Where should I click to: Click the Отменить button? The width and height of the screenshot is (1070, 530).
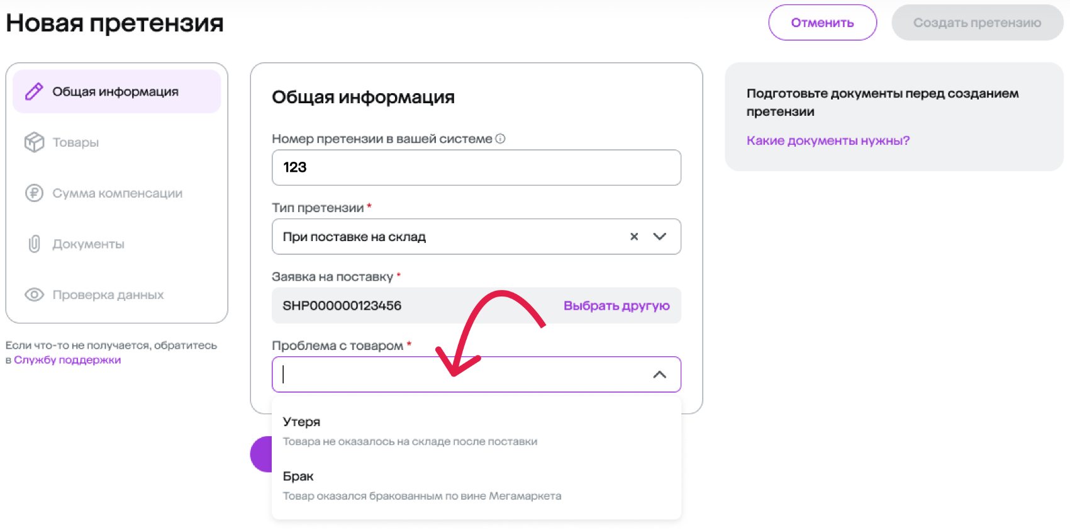pyautogui.click(x=822, y=23)
